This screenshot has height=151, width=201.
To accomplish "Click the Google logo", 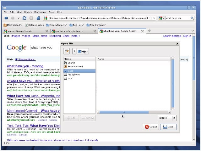I will [17, 48].
